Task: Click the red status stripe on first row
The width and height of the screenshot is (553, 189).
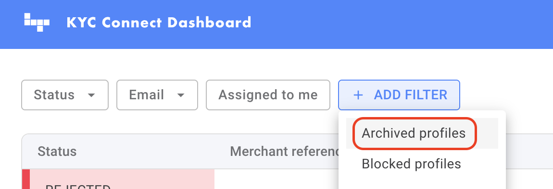Action: click(x=26, y=179)
